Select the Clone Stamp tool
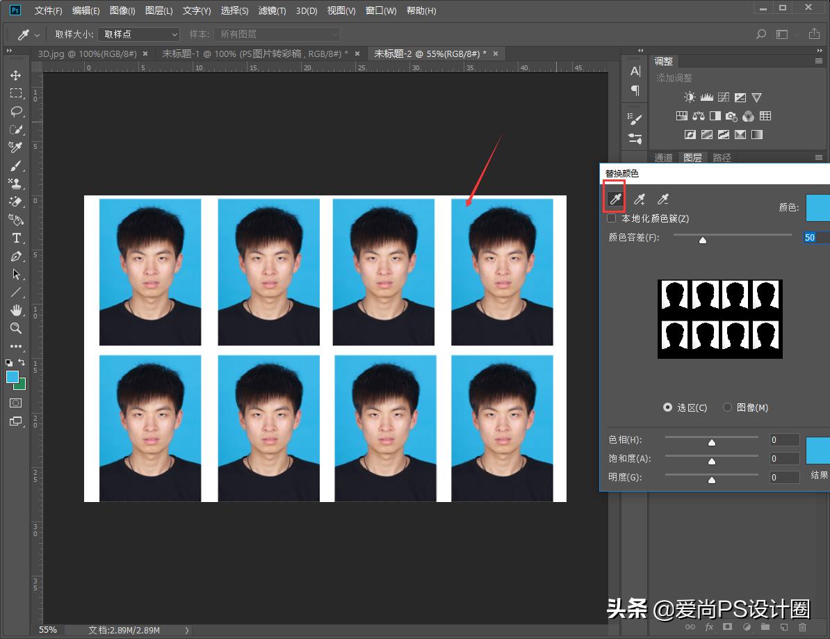Viewport: 830px width, 639px height. [x=16, y=184]
